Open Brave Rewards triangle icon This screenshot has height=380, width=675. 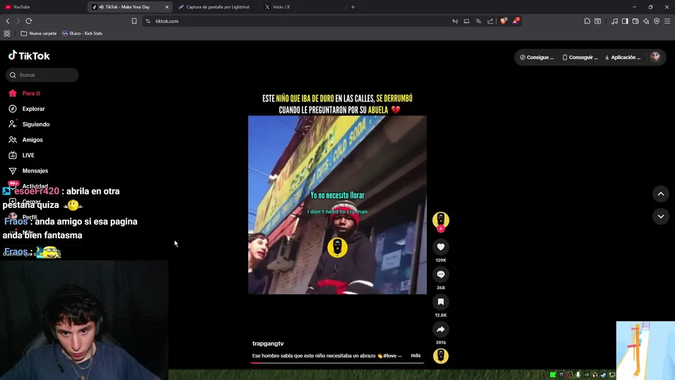pos(516,21)
